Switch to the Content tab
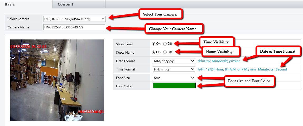Viewport: 303px width, 126px height. click(65, 4)
